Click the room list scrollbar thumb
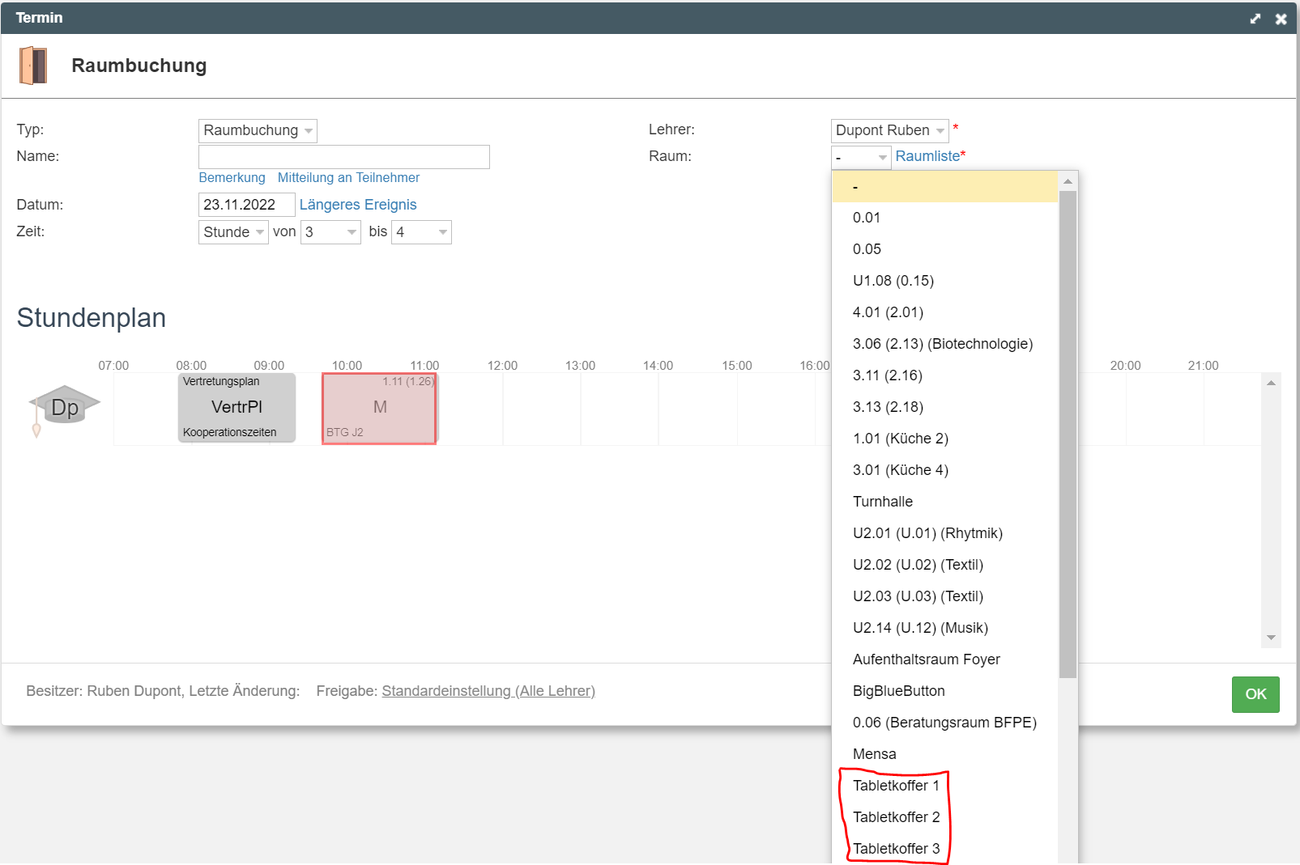Screen dimensions: 1300x865 [1068, 433]
